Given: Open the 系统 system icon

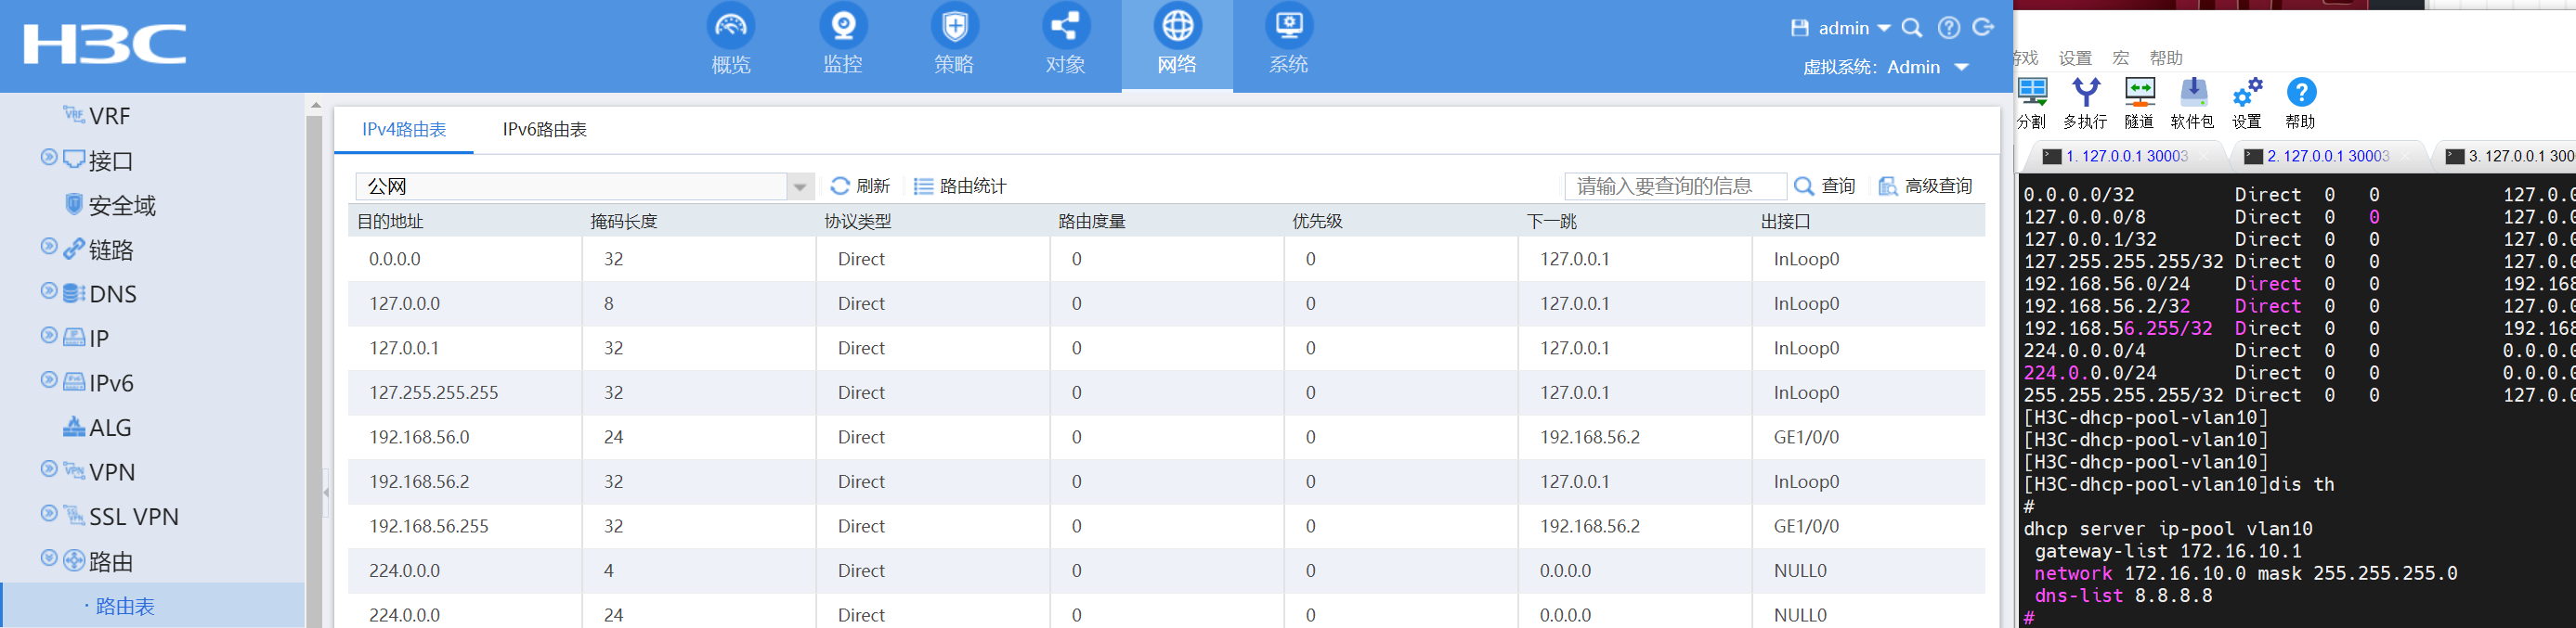Looking at the screenshot, I should point(1288,26).
